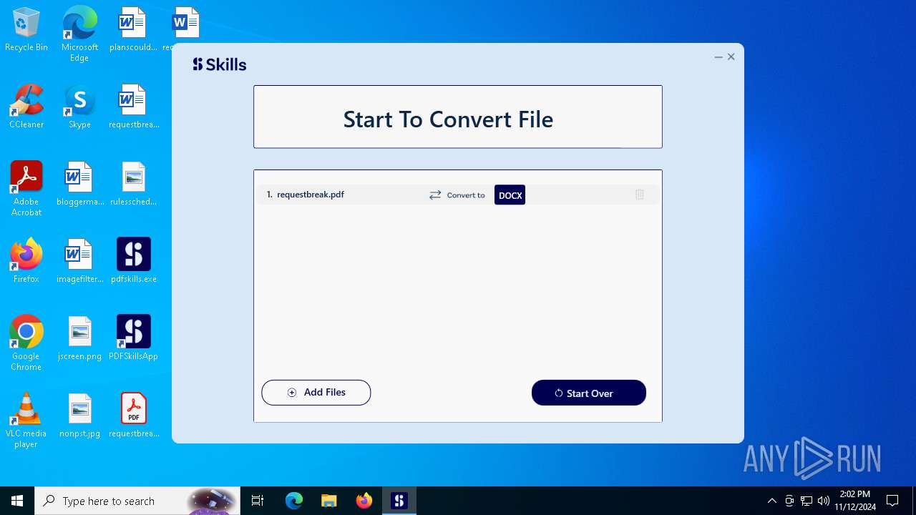Open the clock showing 2:02 PM

point(855,501)
